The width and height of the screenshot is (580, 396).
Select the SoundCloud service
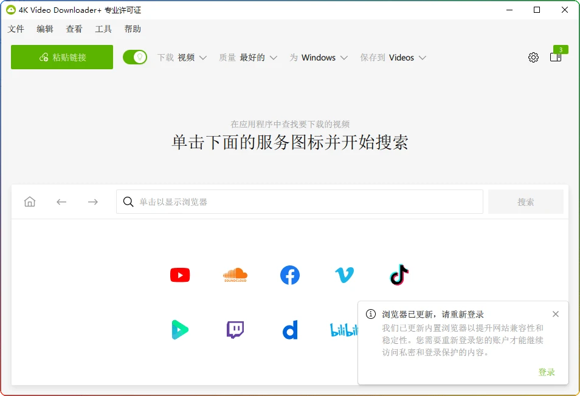[x=235, y=275]
